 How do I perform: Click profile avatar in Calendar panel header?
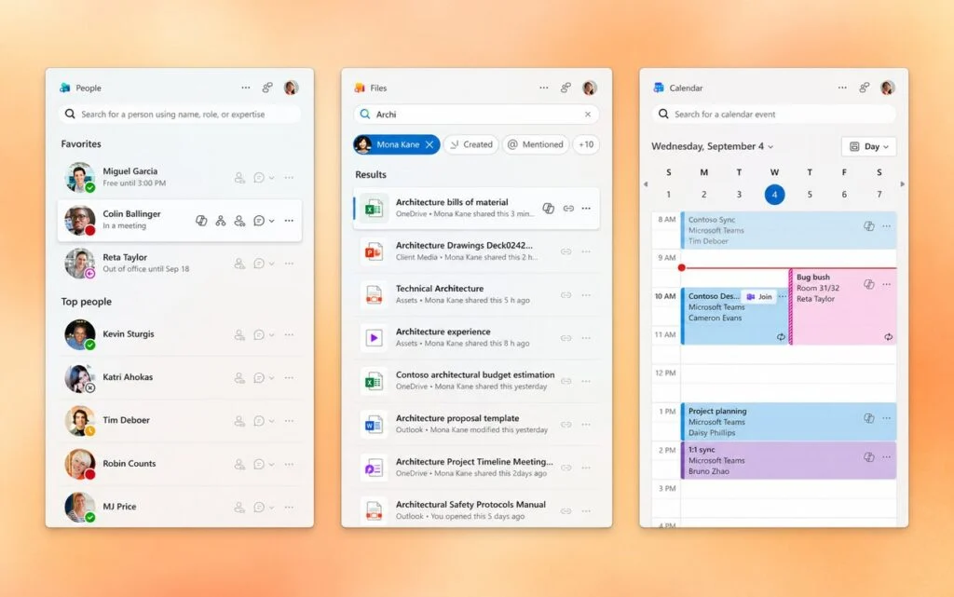point(888,88)
